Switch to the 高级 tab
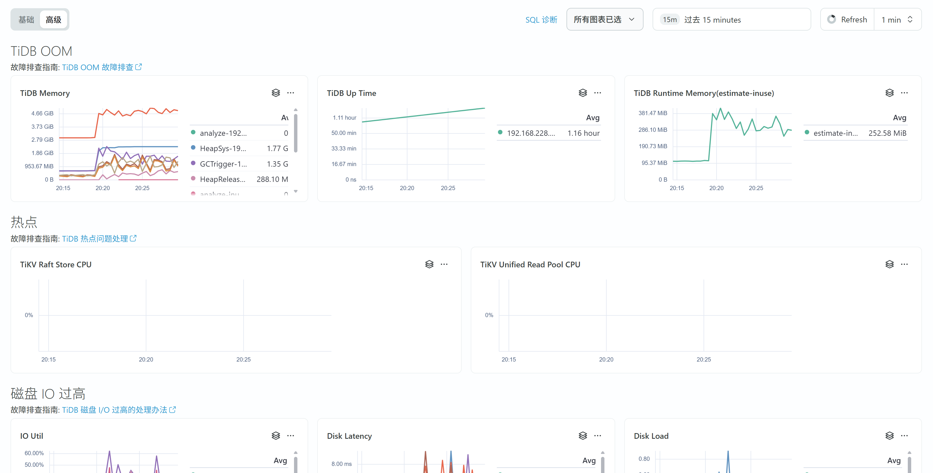933x473 pixels. point(54,20)
